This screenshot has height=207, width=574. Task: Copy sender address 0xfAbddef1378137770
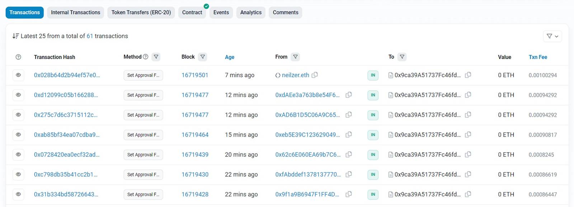tap(348, 174)
